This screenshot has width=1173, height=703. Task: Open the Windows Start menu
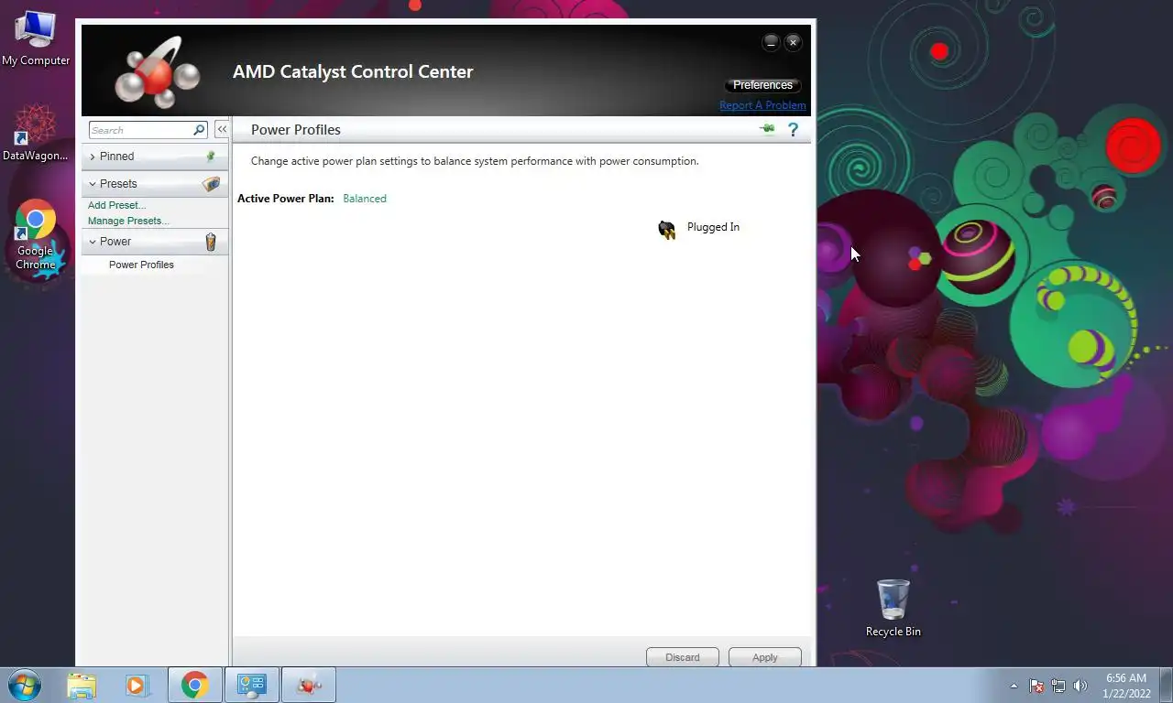tap(25, 685)
